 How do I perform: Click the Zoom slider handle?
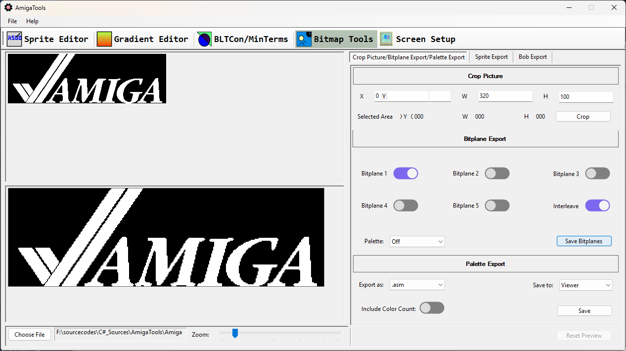235,333
